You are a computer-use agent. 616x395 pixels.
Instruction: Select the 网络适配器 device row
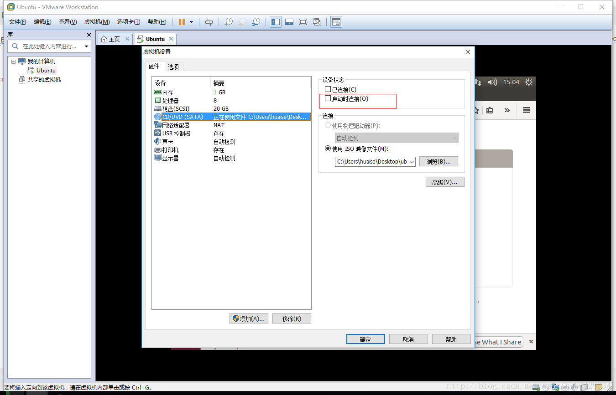coord(231,125)
